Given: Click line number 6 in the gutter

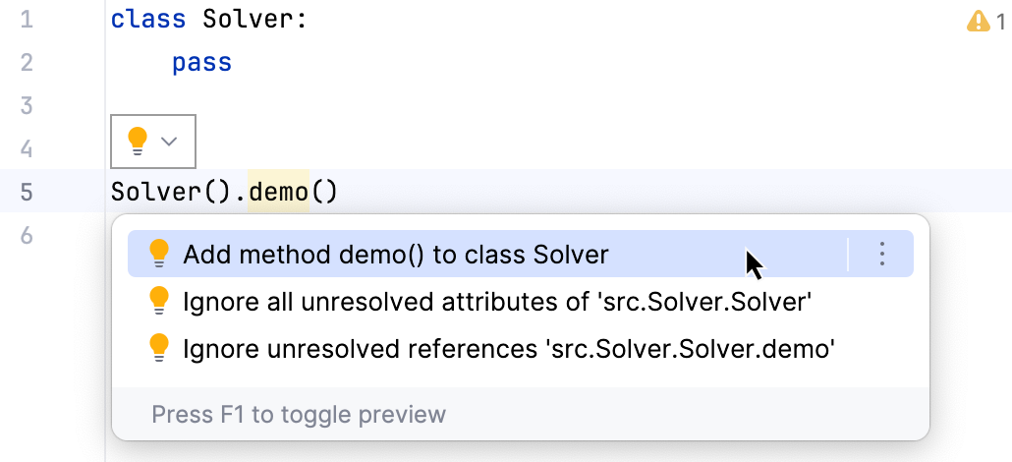Looking at the screenshot, I should coord(27,235).
